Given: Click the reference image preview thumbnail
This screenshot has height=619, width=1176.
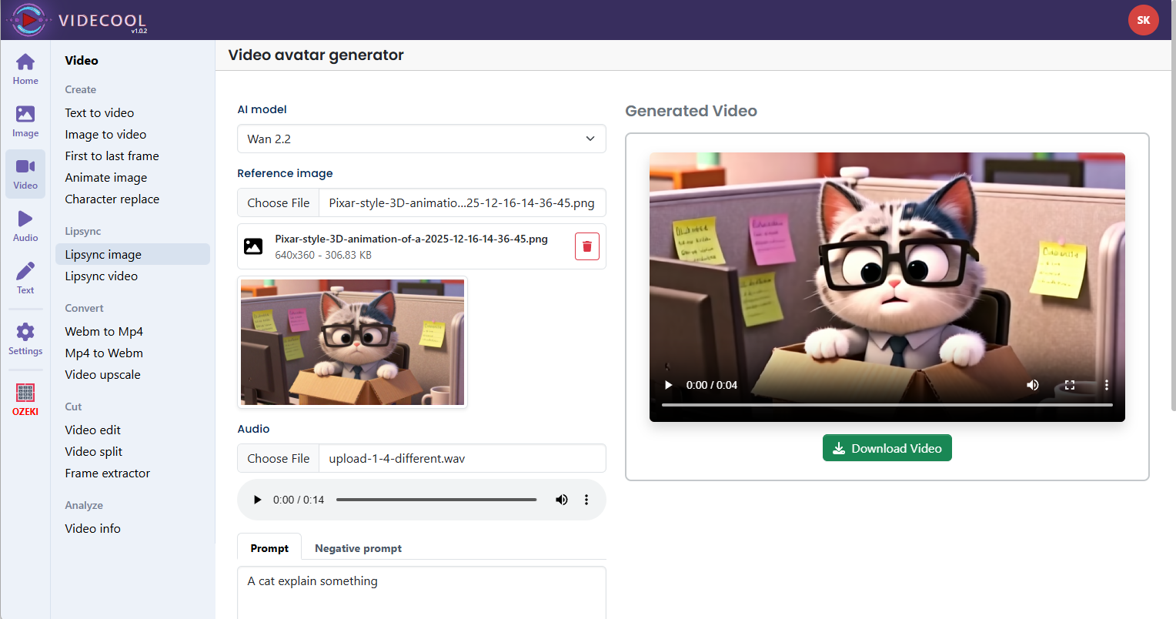Looking at the screenshot, I should [352, 342].
